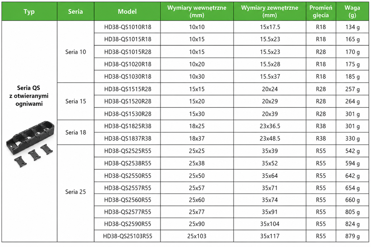Screen dimensions: 371x247
Task: Select the 23x36.5 outer dimension cell
Action: (x=270, y=126)
